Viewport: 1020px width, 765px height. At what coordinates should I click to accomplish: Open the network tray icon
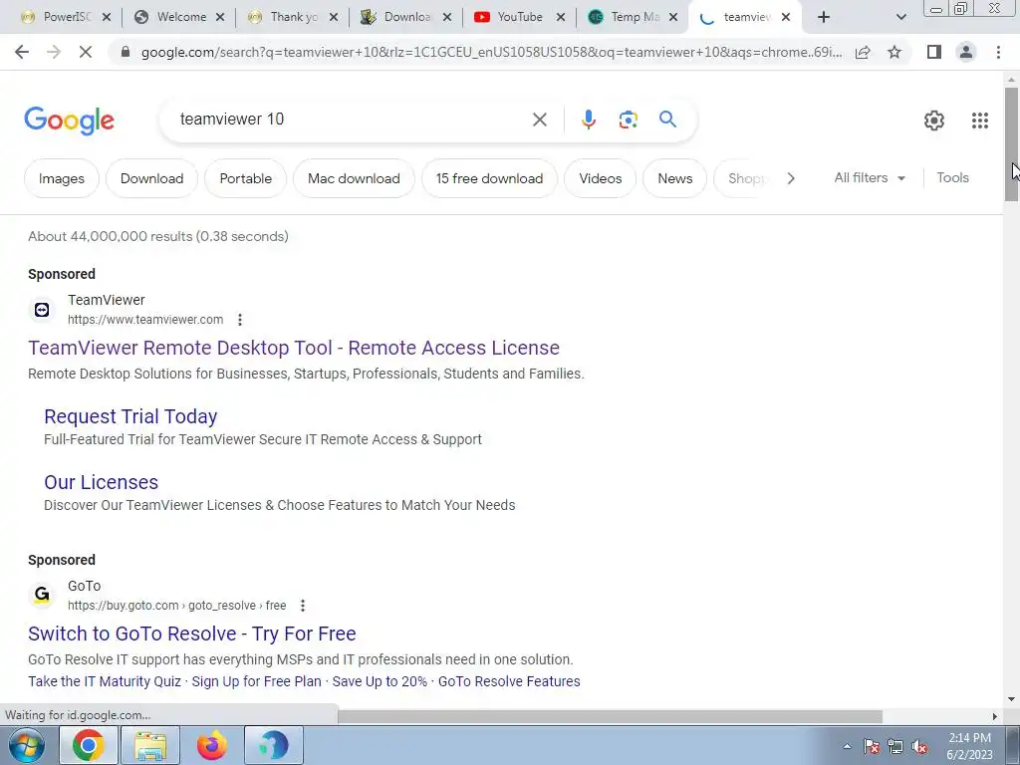tap(895, 747)
